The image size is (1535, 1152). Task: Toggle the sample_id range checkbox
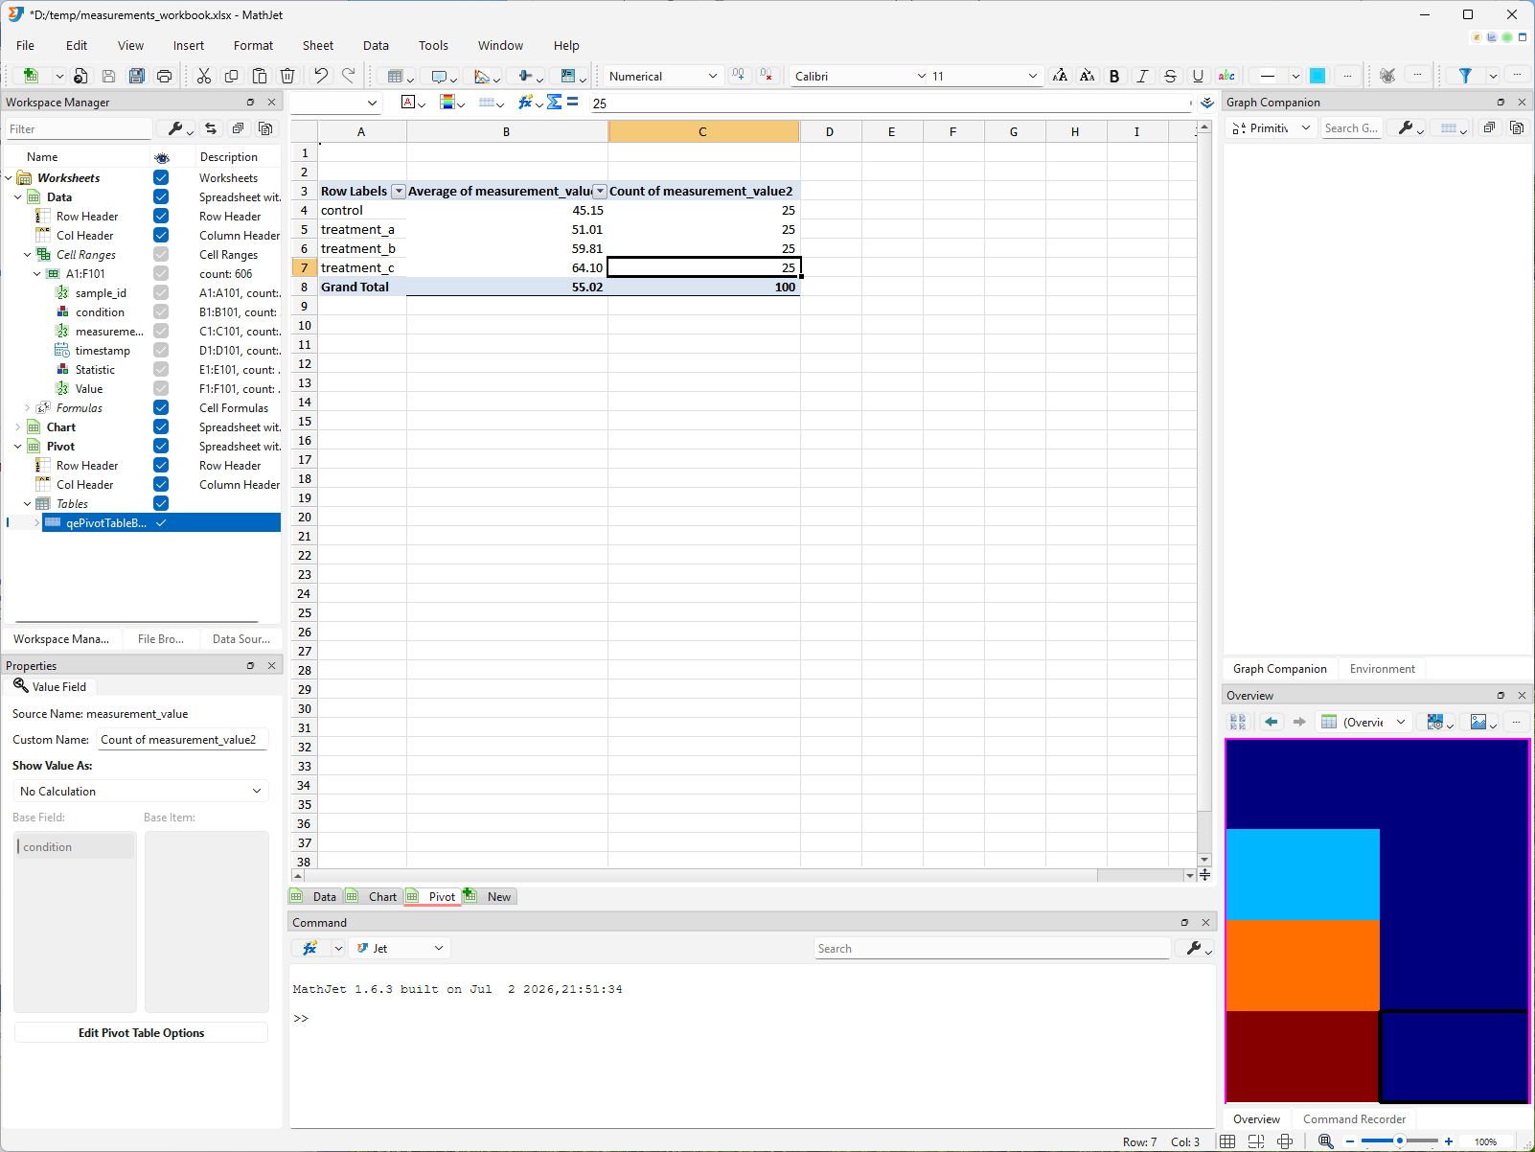pos(161,292)
